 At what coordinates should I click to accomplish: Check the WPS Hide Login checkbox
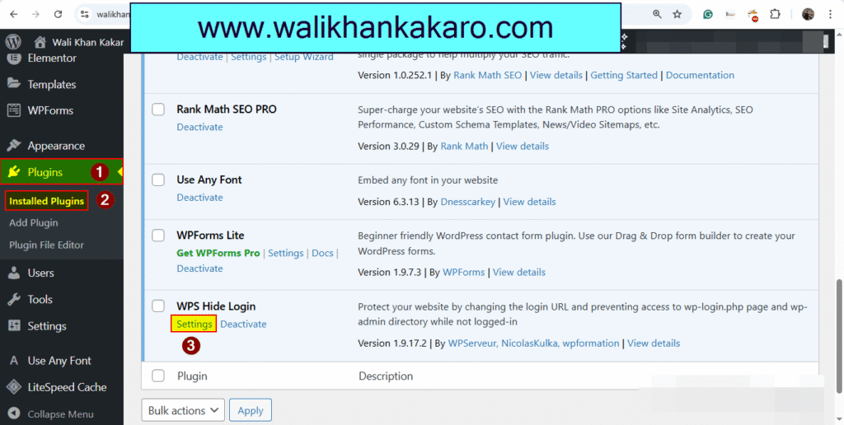point(157,306)
